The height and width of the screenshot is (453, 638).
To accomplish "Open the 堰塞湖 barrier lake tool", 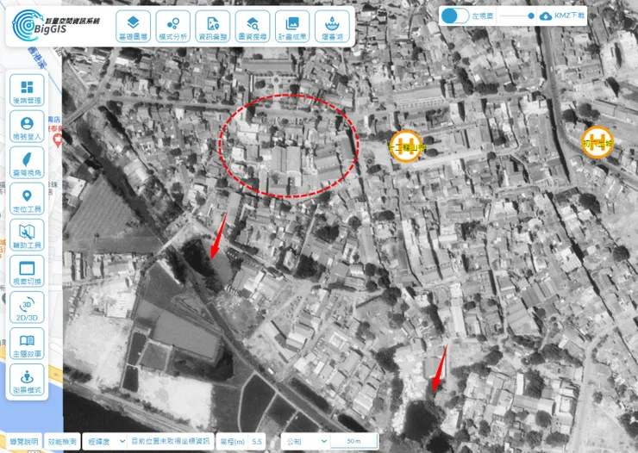I will click(x=333, y=27).
